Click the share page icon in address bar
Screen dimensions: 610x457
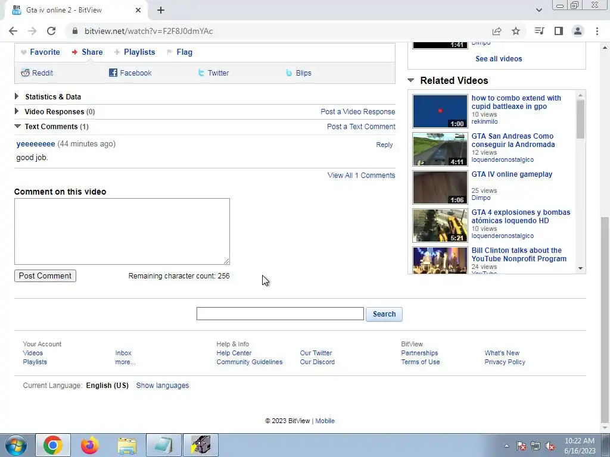coord(497,31)
